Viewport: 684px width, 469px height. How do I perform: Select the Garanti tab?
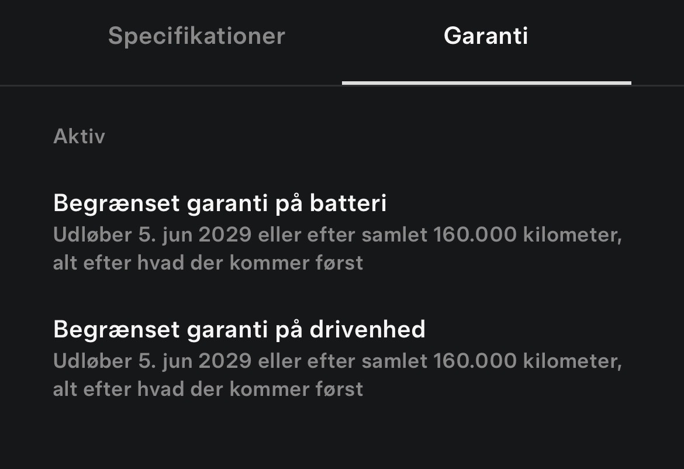(486, 36)
